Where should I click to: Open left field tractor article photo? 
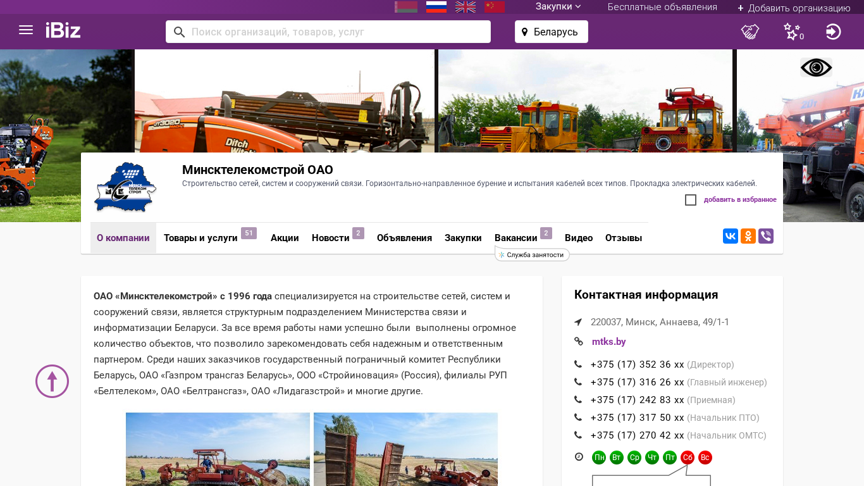point(218,449)
